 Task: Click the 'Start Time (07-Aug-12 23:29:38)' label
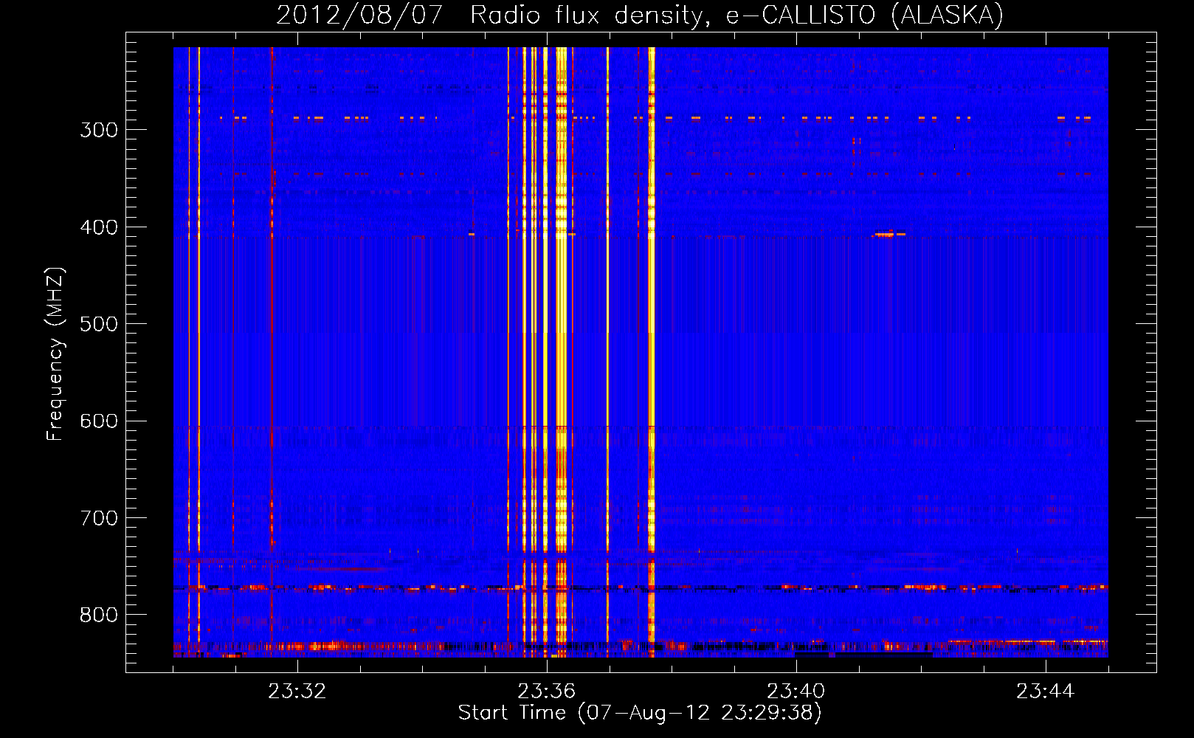click(x=640, y=713)
